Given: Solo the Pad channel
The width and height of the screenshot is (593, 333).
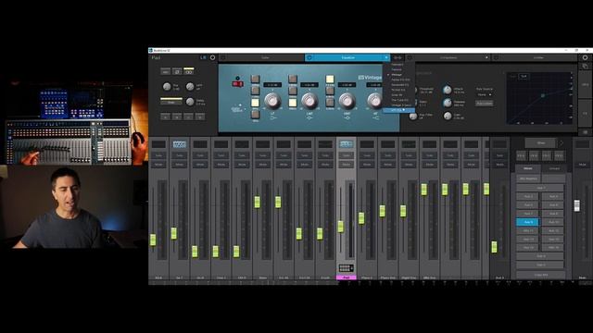Looking at the screenshot, I should (346, 155).
